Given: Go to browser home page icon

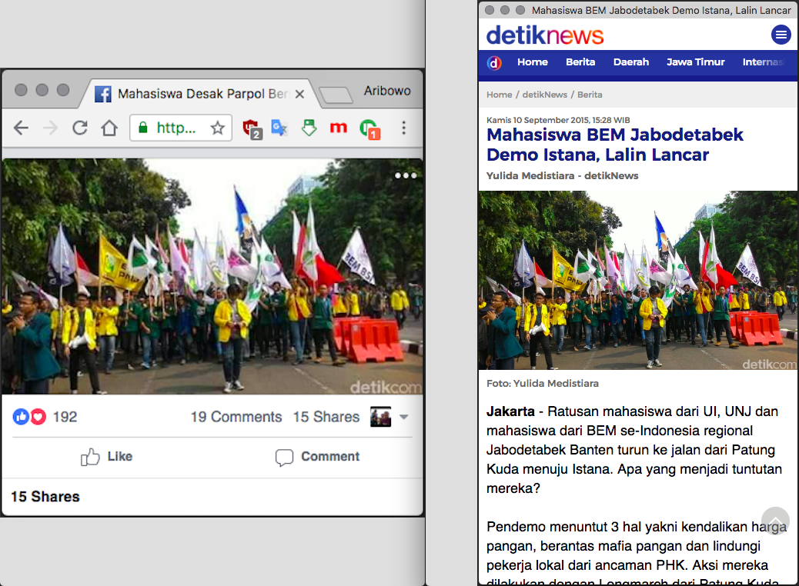Looking at the screenshot, I should 109,128.
